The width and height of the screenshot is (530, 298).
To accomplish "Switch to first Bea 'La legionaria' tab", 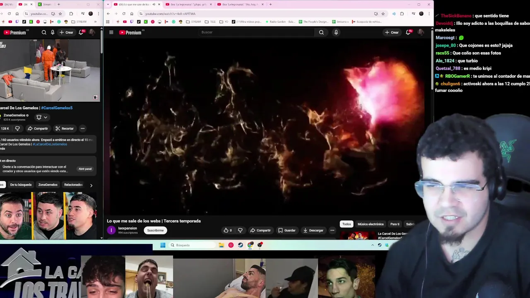I will tap(188, 5).
